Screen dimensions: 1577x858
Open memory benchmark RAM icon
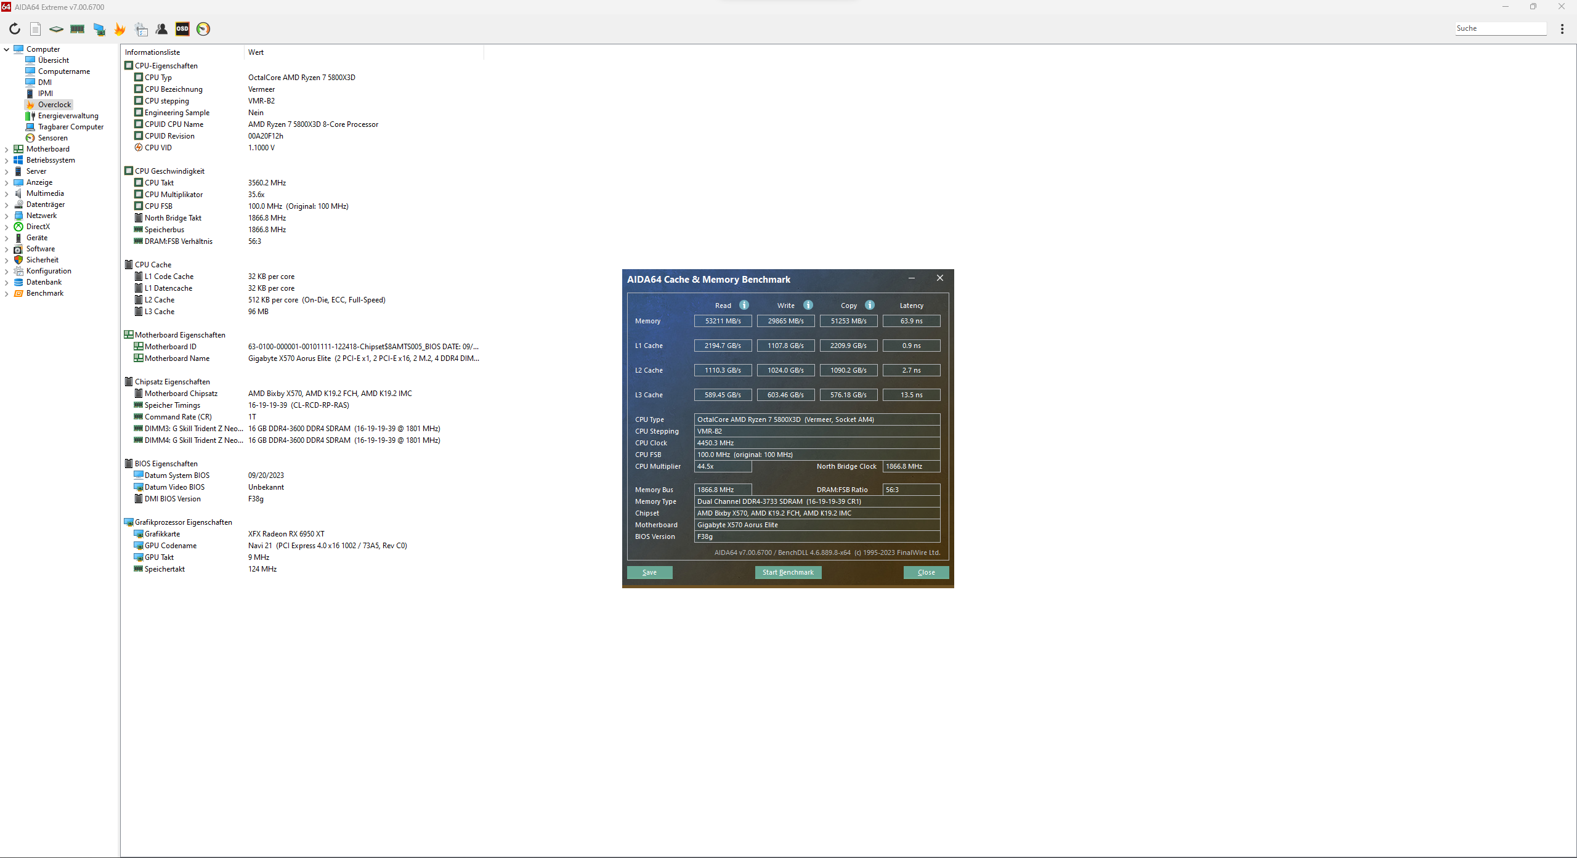(x=78, y=29)
